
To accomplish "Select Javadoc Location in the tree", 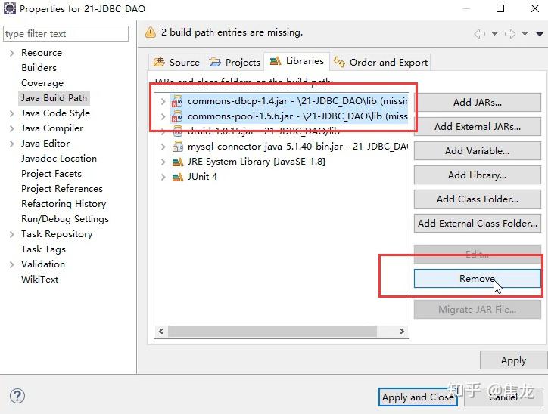I will tap(59, 159).
